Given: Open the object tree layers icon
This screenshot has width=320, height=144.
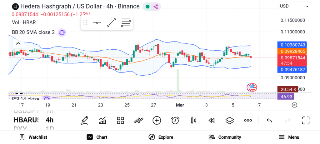Looking at the screenshot, I should point(230,120).
